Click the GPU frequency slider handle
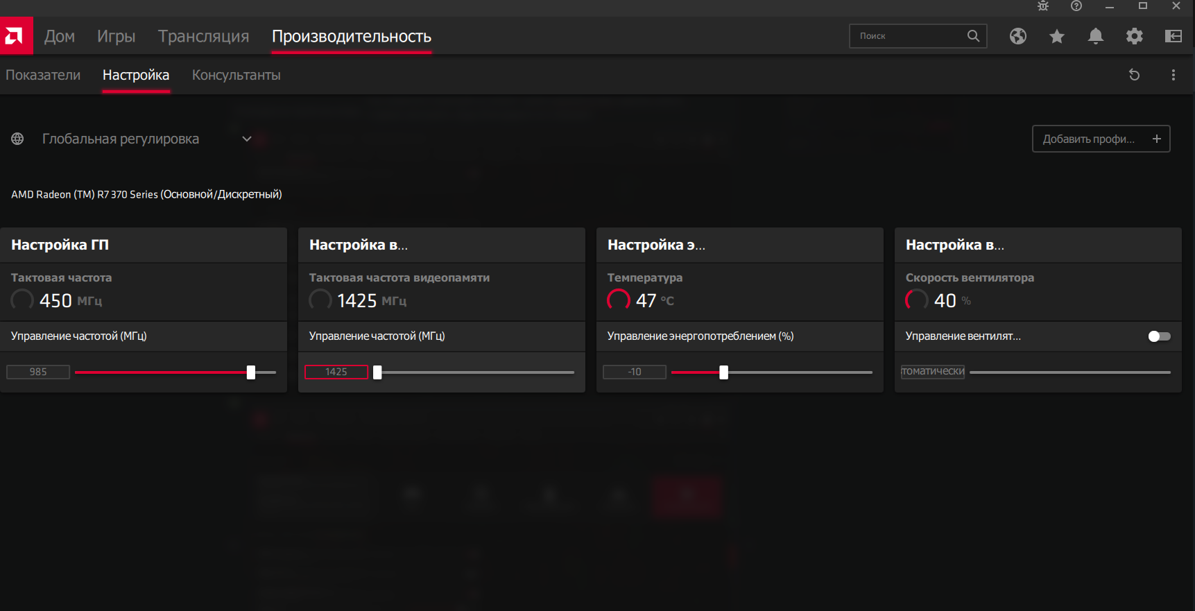This screenshot has width=1195, height=611. tap(251, 372)
